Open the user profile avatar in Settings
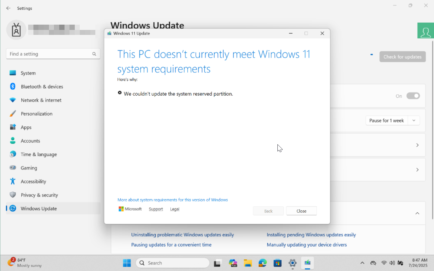Screen dimensions: 434x271 16,30
